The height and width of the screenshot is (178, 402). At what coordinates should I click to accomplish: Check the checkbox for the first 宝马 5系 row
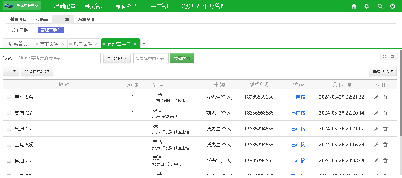9,97
